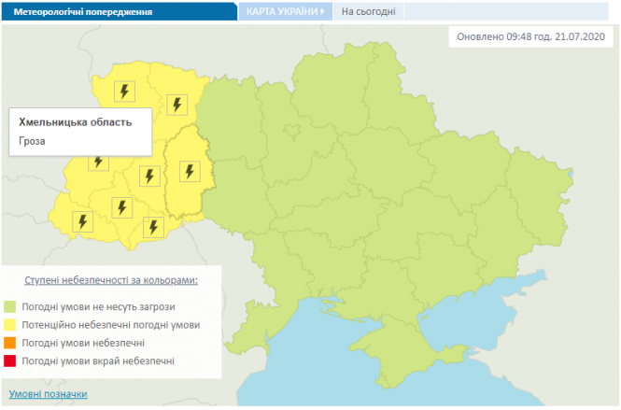Click the southernmost thunderstorm icon in Chernivtsi region
The height and width of the screenshot is (410, 621).
pos(153,225)
